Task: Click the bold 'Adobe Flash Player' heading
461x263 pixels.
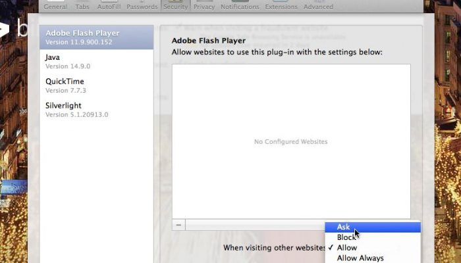Action: click(x=209, y=41)
